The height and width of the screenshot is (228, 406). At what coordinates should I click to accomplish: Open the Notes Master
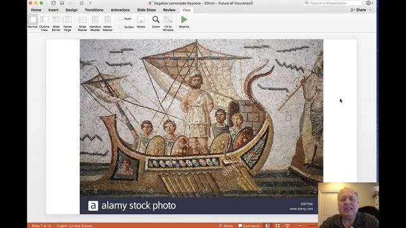(107, 23)
